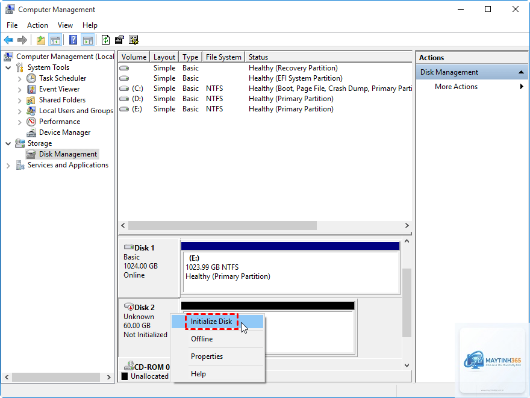This screenshot has height=398, width=530.
Task: Click the Disk 2 not-initialized disk icon
Action: [x=129, y=306]
